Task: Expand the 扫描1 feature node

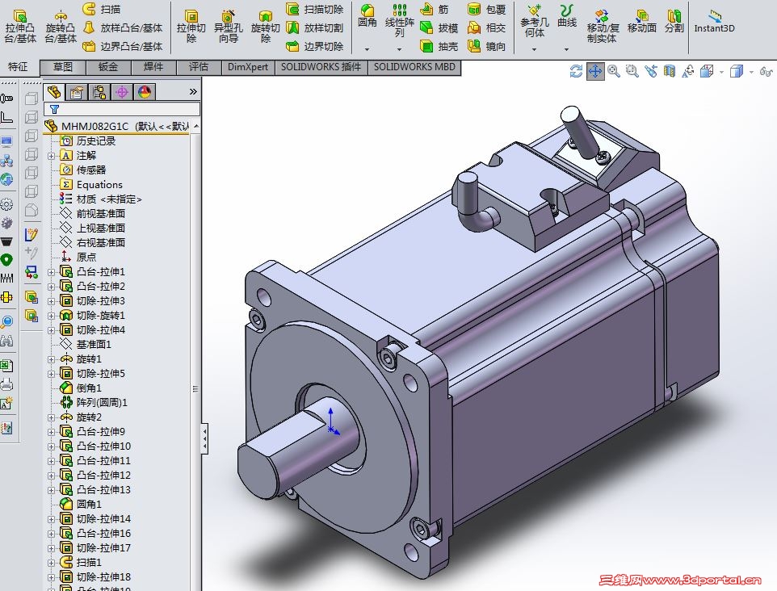Action: click(51, 564)
